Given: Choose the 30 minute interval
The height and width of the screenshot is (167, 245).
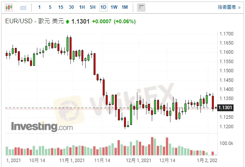Looking at the screenshot, I should coord(72,7).
